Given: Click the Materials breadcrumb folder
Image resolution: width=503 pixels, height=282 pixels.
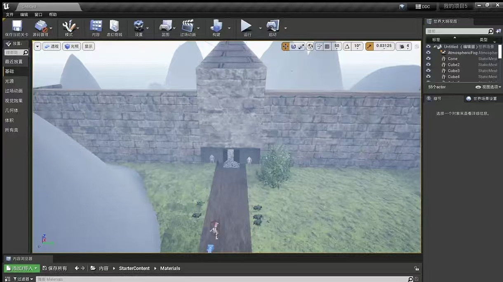Looking at the screenshot, I should [x=170, y=268].
